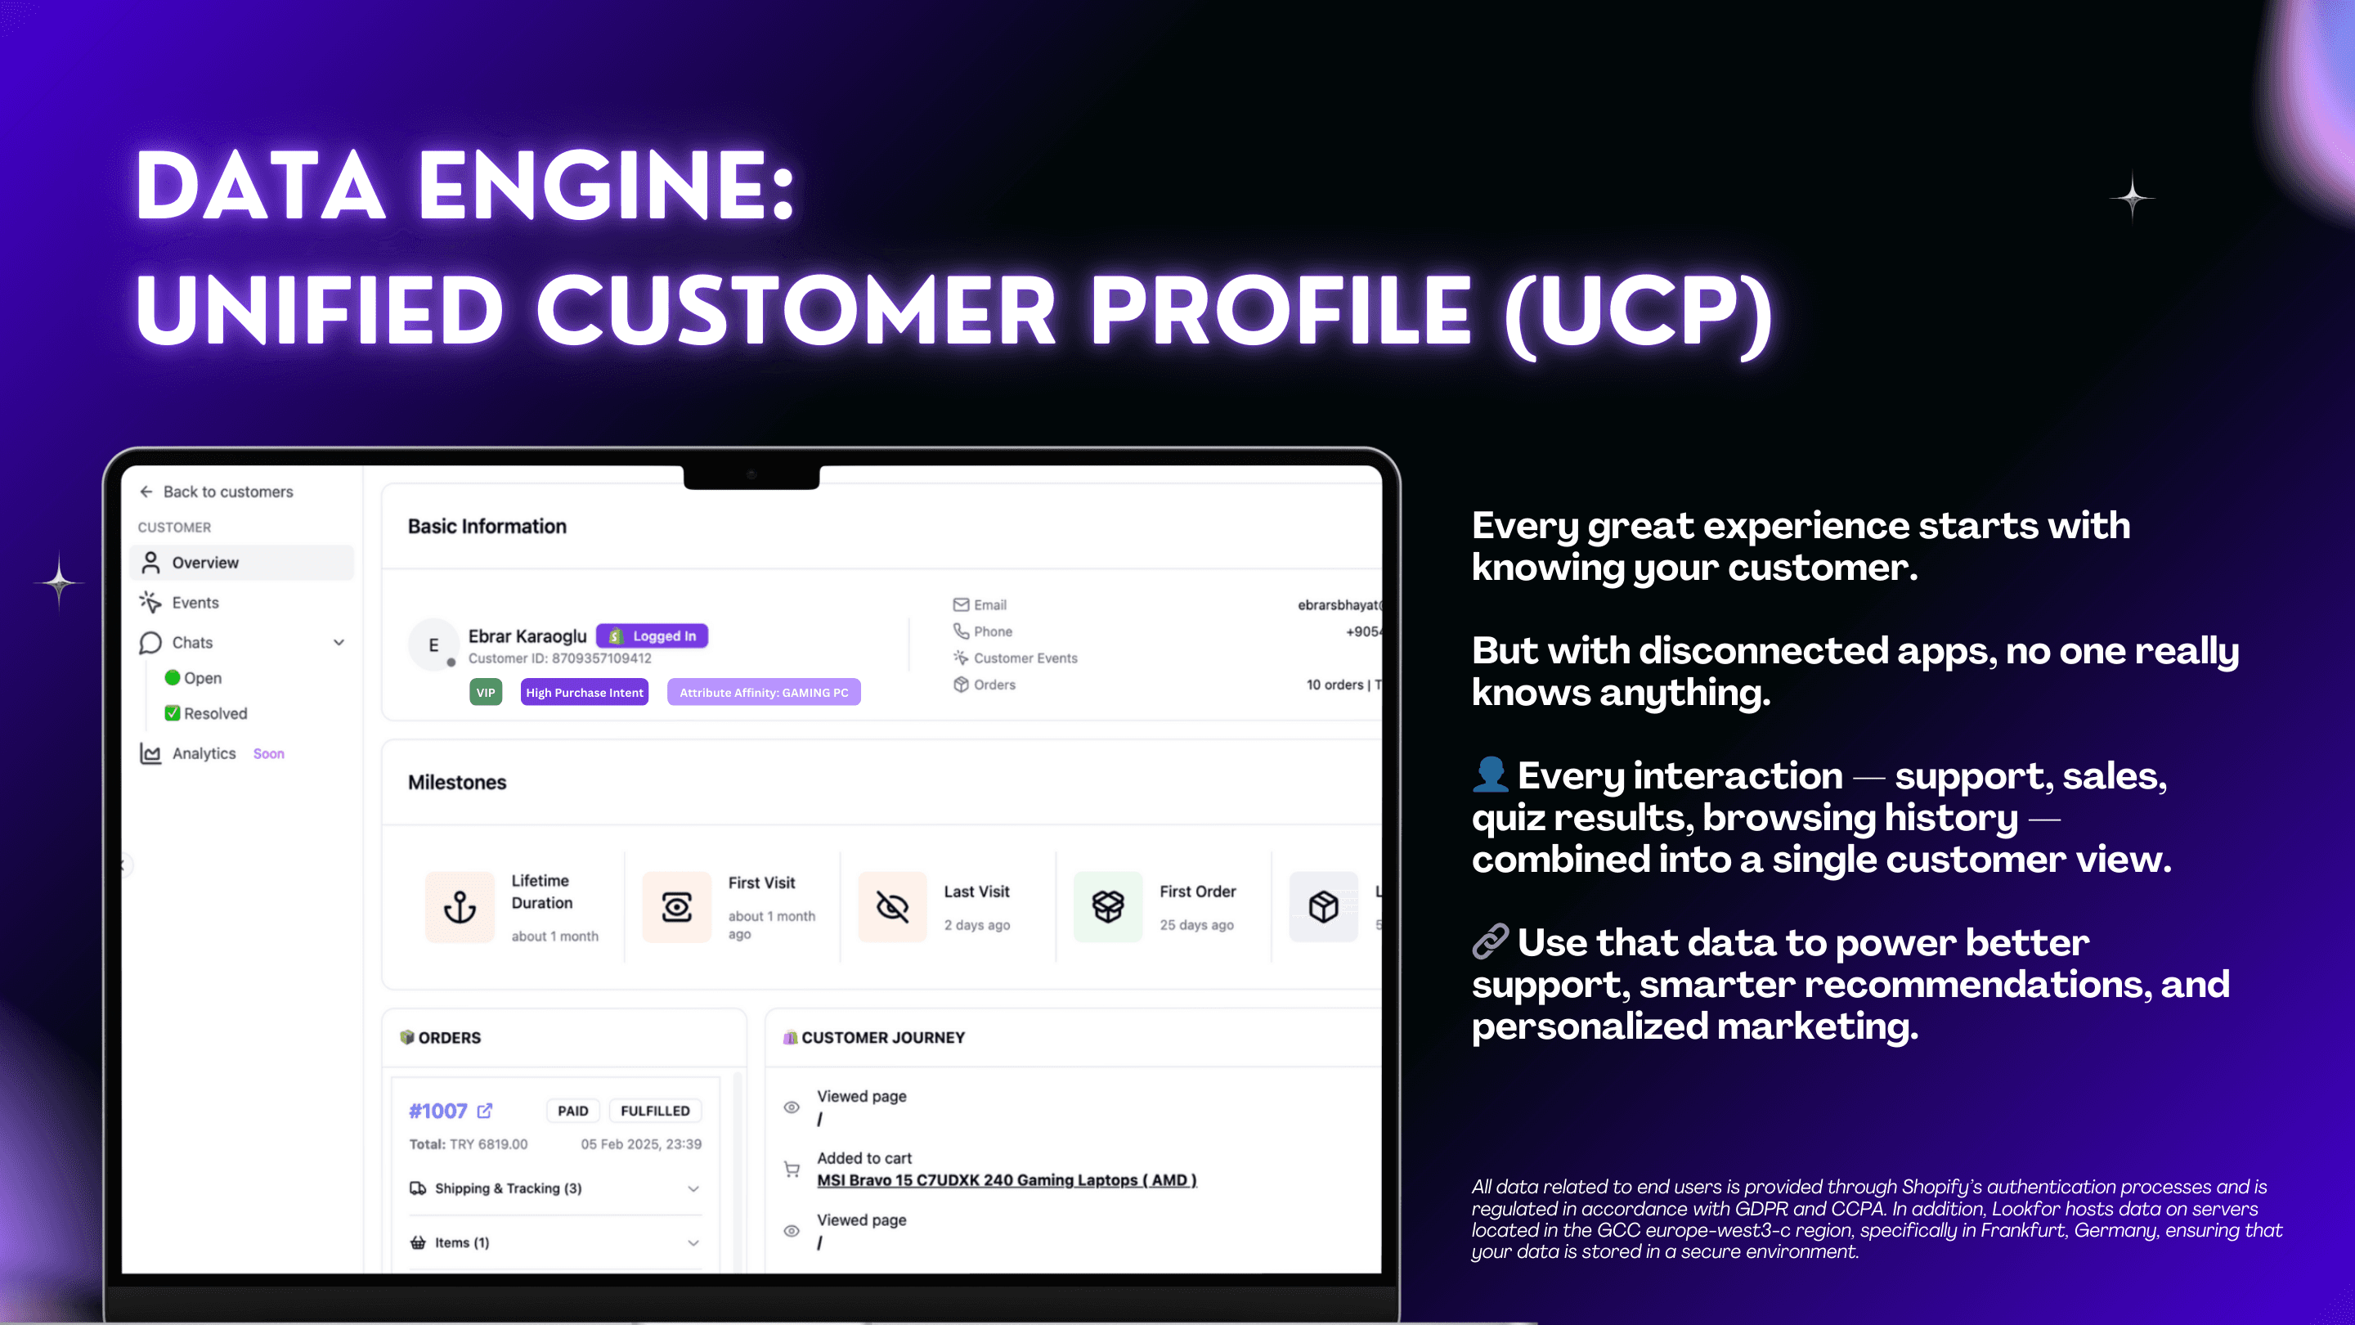The width and height of the screenshot is (2355, 1325).
Task: Select Customer Journey section tab
Action: pos(881,1037)
